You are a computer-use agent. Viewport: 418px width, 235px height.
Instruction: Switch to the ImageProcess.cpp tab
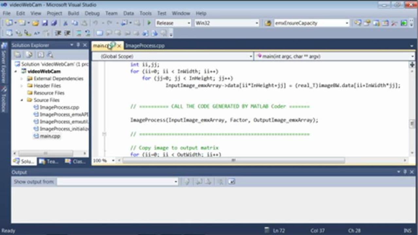click(145, 46)
